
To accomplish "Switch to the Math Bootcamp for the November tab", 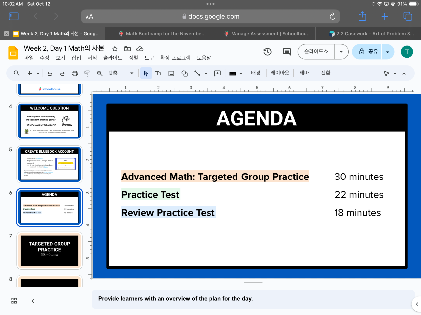I will click(162, 34).
